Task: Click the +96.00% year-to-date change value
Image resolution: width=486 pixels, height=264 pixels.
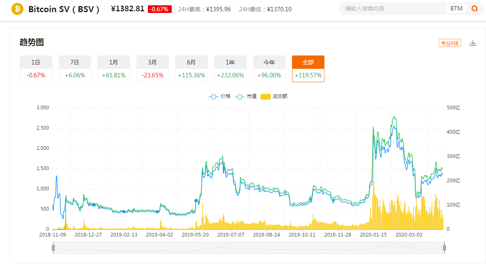Action: [269, 75]
